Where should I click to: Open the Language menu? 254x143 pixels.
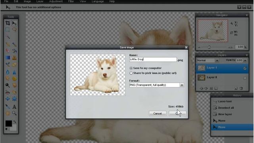(x=98, y=2)
